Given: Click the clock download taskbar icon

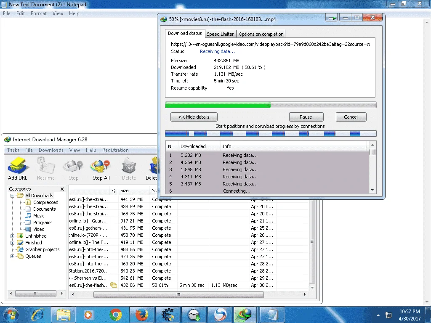Looking at the screenshot, I should [194, 315].
